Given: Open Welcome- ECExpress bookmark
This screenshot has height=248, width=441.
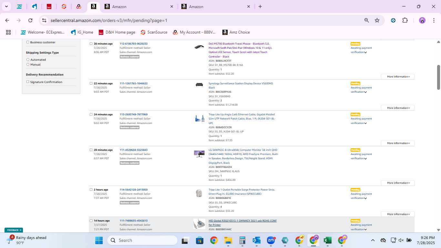Looking at the screenshot, I should 43,32.
